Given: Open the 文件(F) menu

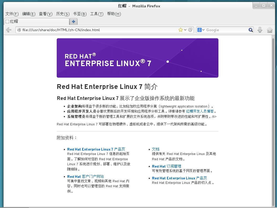Looking at the screenshot, I should (12, 14).
